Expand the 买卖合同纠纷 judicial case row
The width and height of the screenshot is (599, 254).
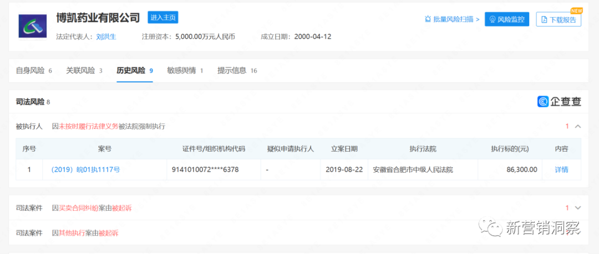click(298, 208)
